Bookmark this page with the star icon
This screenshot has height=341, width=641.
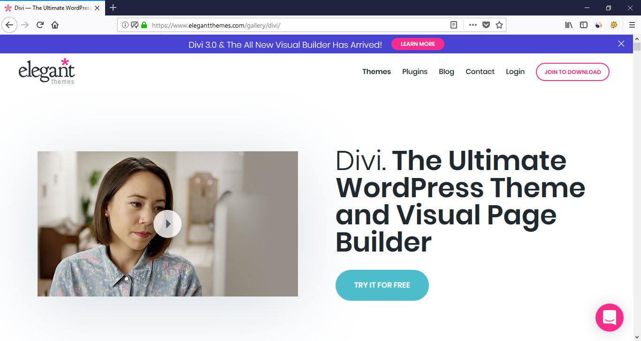click(499, 25)
